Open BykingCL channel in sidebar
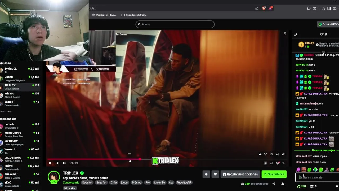 (20, 70)
